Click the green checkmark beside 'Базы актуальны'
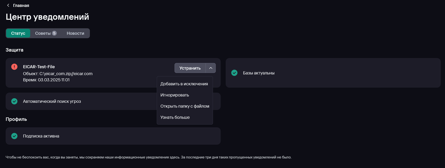The height and width of the screenshot is (168, 445). coord(234,73)
